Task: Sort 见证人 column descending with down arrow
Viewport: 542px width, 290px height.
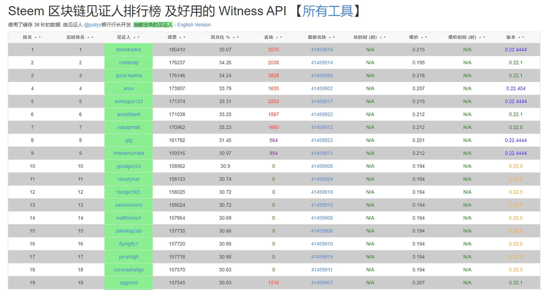Action: (138, 37)
